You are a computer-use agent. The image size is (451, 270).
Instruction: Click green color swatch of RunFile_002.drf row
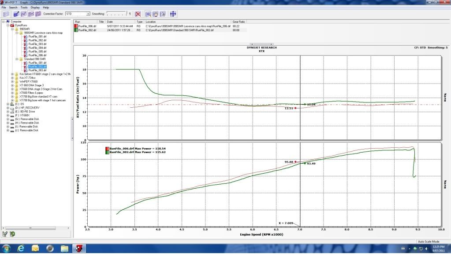[x=76, y=30]
